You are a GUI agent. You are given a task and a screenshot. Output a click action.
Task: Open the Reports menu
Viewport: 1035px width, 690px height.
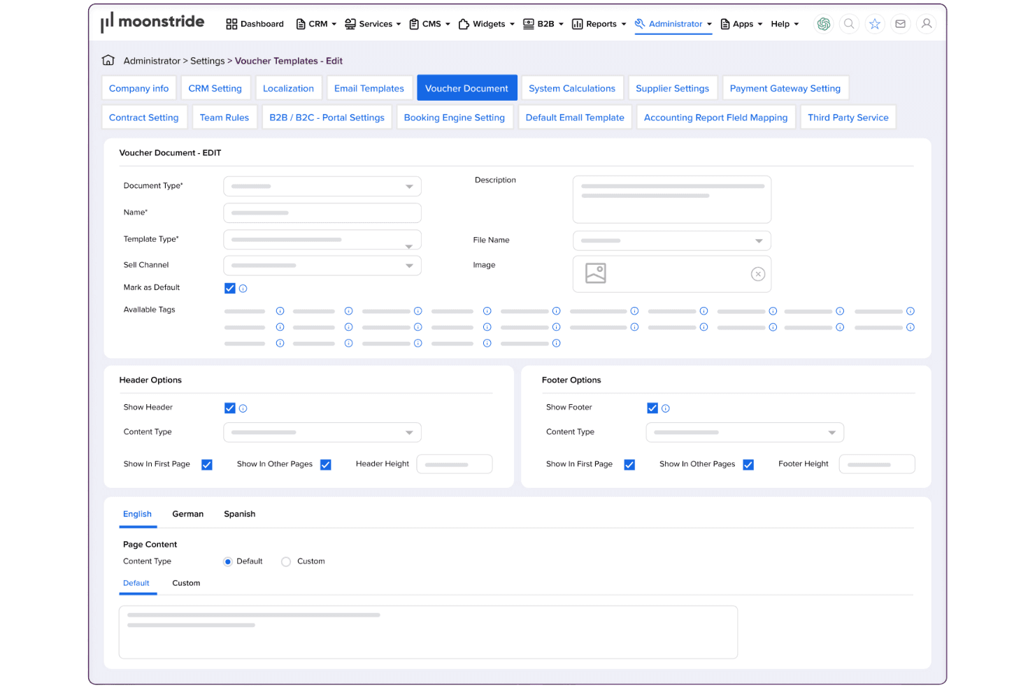coord(599,24)
